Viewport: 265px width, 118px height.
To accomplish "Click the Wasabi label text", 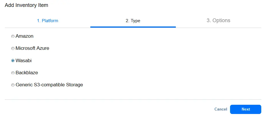I will [24, 60].
